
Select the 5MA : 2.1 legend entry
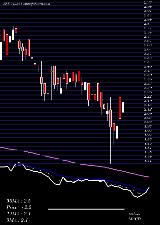pyautogui.click(x=17, y=220)
